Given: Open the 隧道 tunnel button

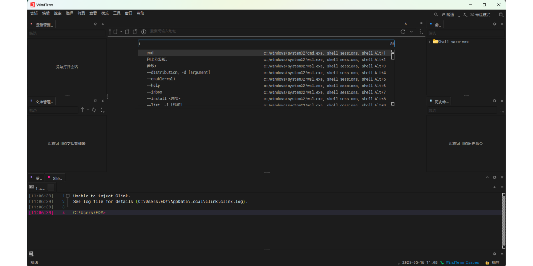Looking at the screenshot, I should pyautogui.click(x=448, y=15).
